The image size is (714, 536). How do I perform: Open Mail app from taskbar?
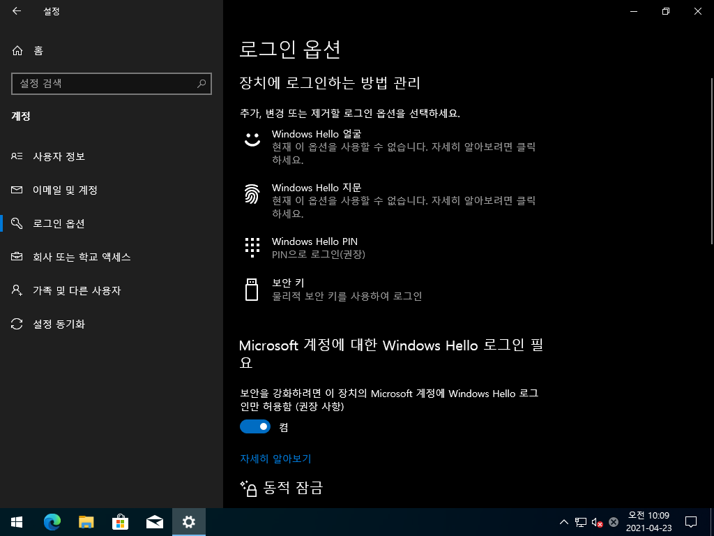pos(154,522)
